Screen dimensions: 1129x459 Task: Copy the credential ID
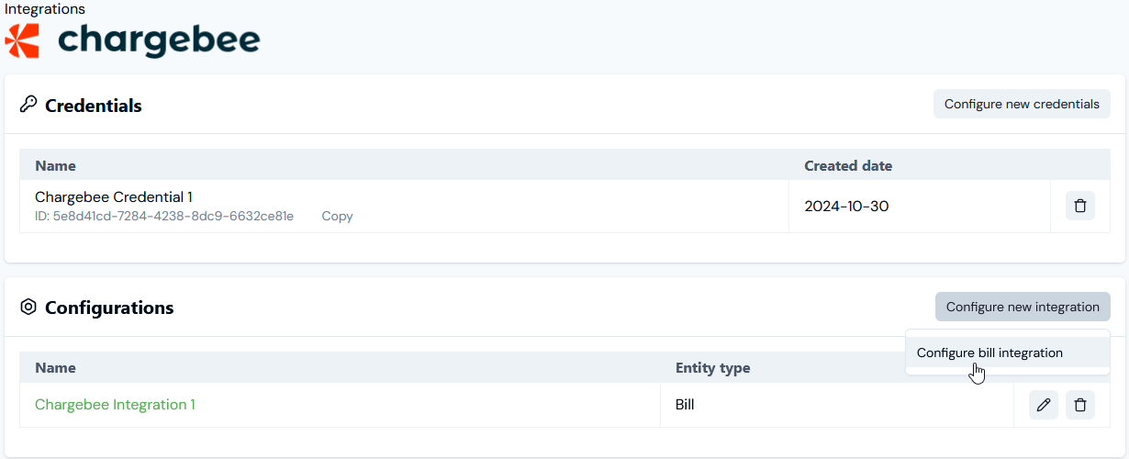337,217
